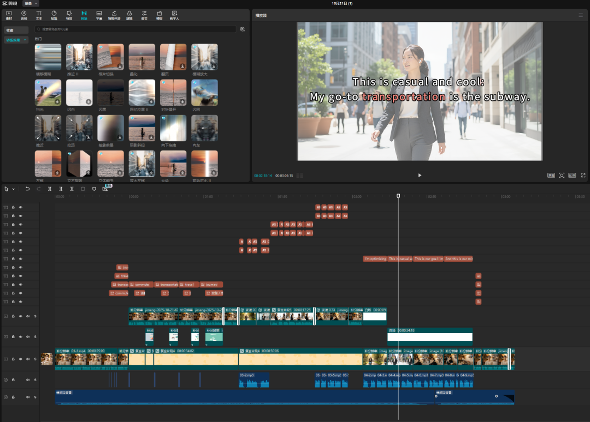Open the 贴纸 (Stickers) panel icon
Screen dimensions: 590x422
coord(54,14)
